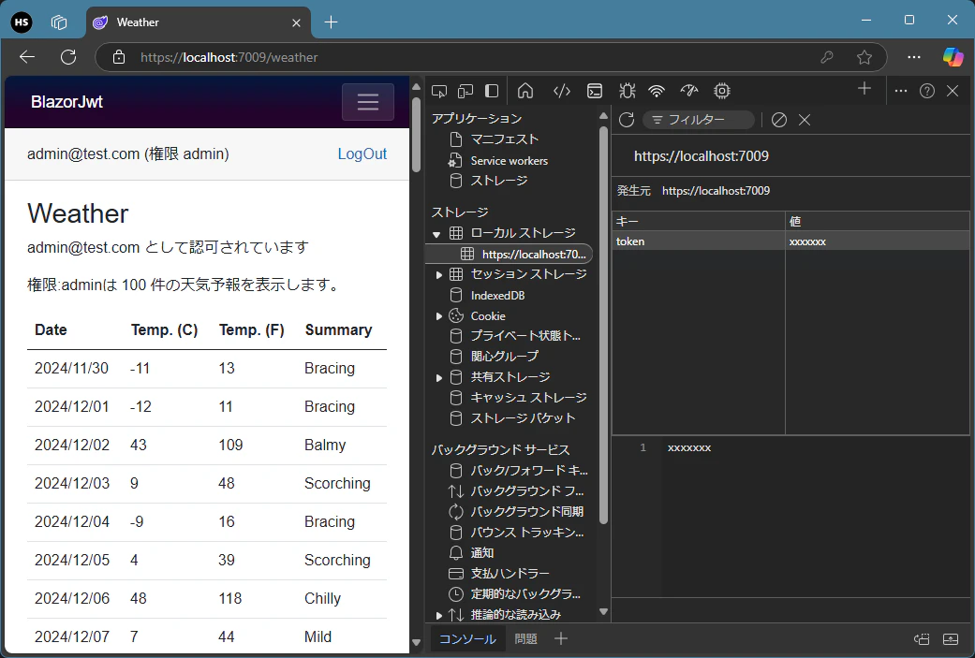Add more tools with the plus icon
This screenshot has height=658, width=975.
point(864,89)
